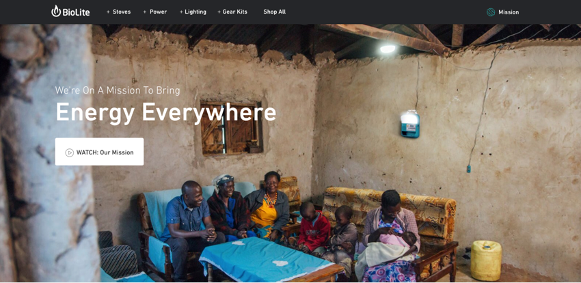Image resolution: width=581 pixels, height=283 pixels.
Task: Click the Energy Everywhere headline
Action: [x=165, y=112]
